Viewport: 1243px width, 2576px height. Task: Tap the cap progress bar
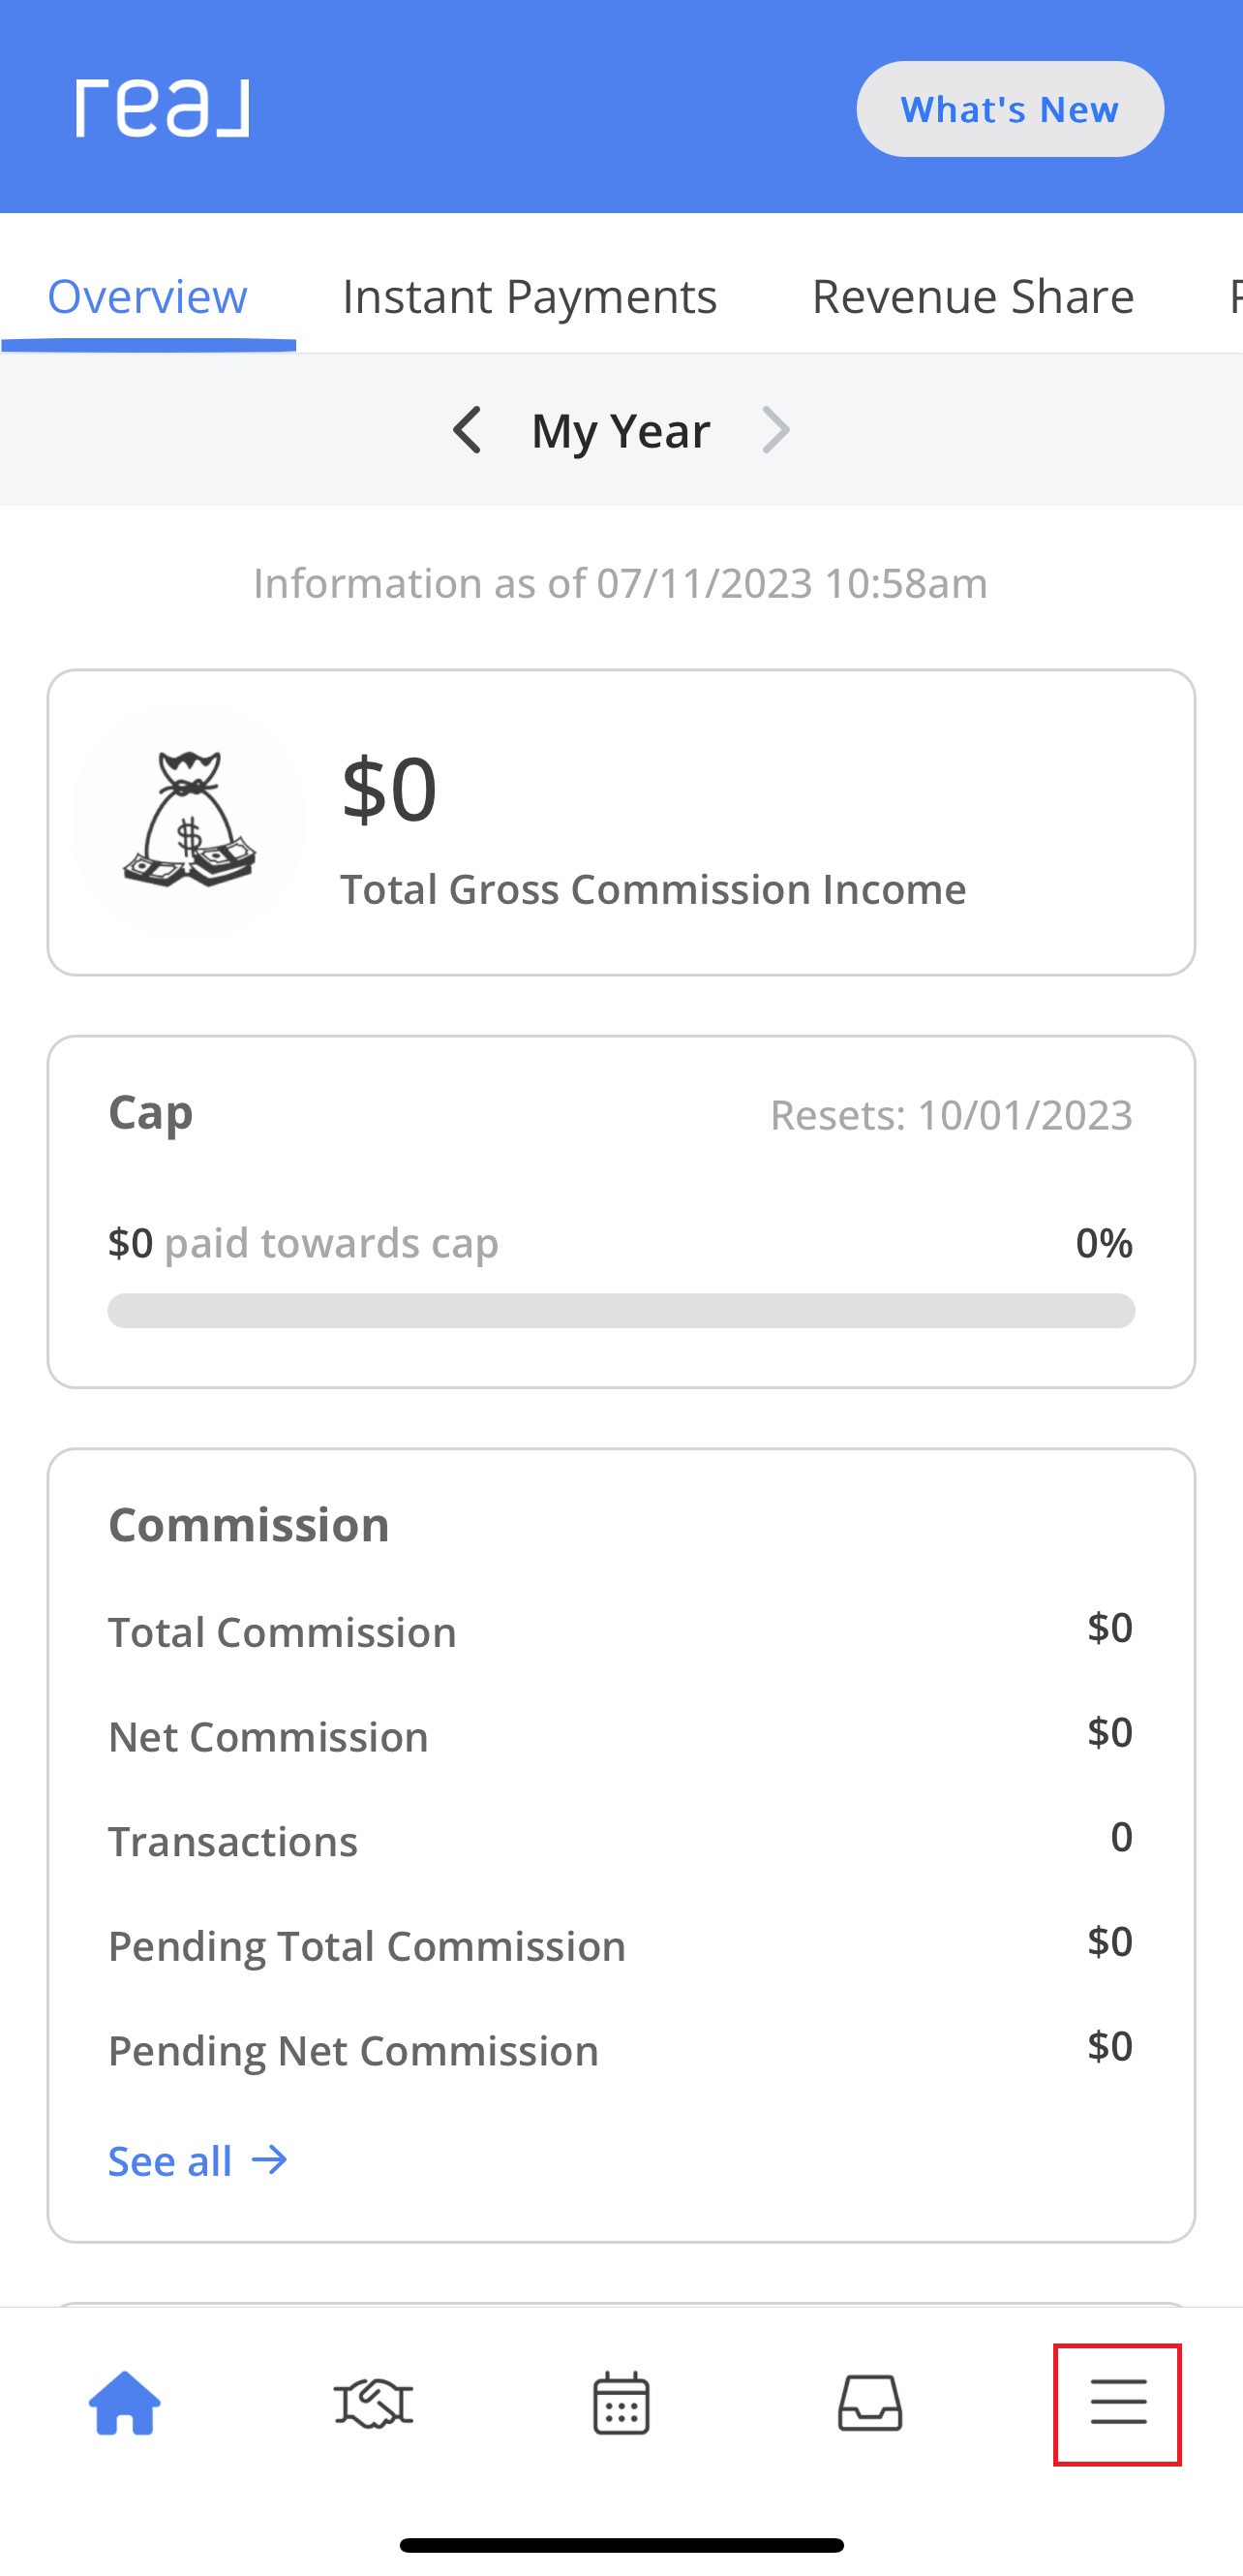click(x=621, y=1310)
